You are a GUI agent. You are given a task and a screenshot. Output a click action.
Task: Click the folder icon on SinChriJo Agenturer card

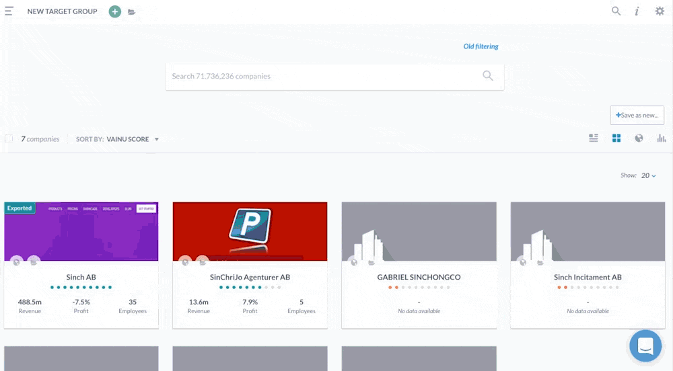point(202,261)
